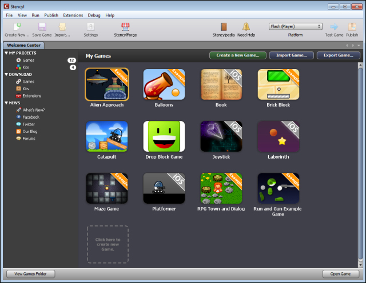Click the Export Game button

pos(338,55)
